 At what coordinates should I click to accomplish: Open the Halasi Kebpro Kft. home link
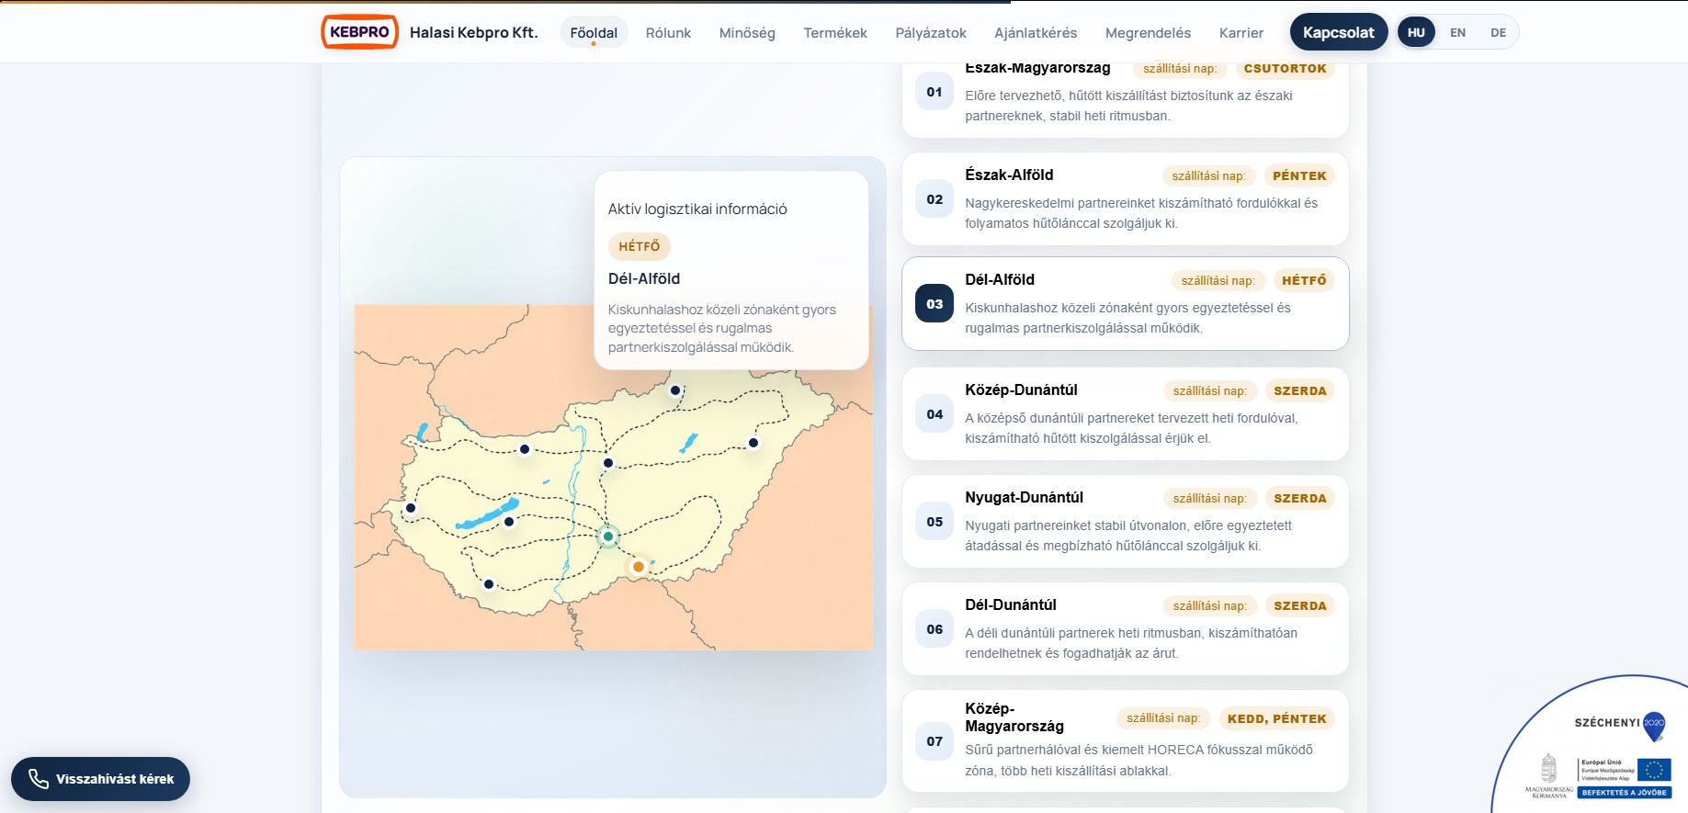pyautogui.click(x=473, y=32)
